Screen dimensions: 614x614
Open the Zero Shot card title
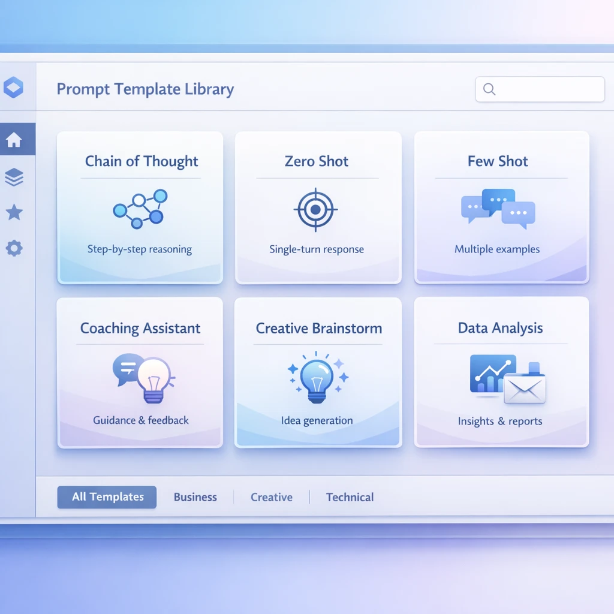[x=317, y=161]
